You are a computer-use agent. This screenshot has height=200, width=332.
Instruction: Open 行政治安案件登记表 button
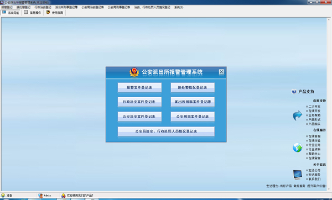pos(139,102)
